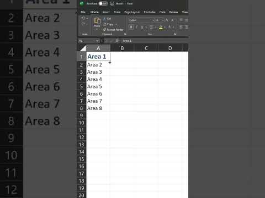Expand the Paste options arrow
This screenshot has width=265, height=198.
(97, 29)
